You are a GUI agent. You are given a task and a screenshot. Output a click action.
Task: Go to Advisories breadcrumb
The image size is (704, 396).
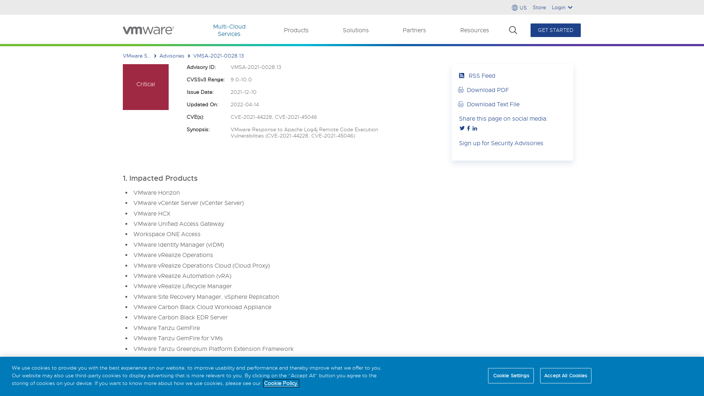point(172,56)
